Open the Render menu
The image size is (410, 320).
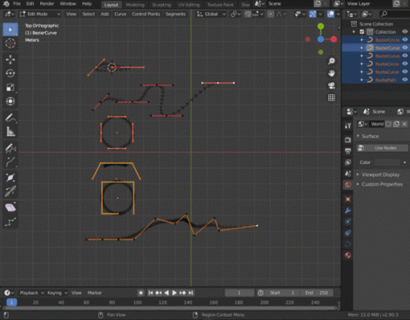point(47,4)
